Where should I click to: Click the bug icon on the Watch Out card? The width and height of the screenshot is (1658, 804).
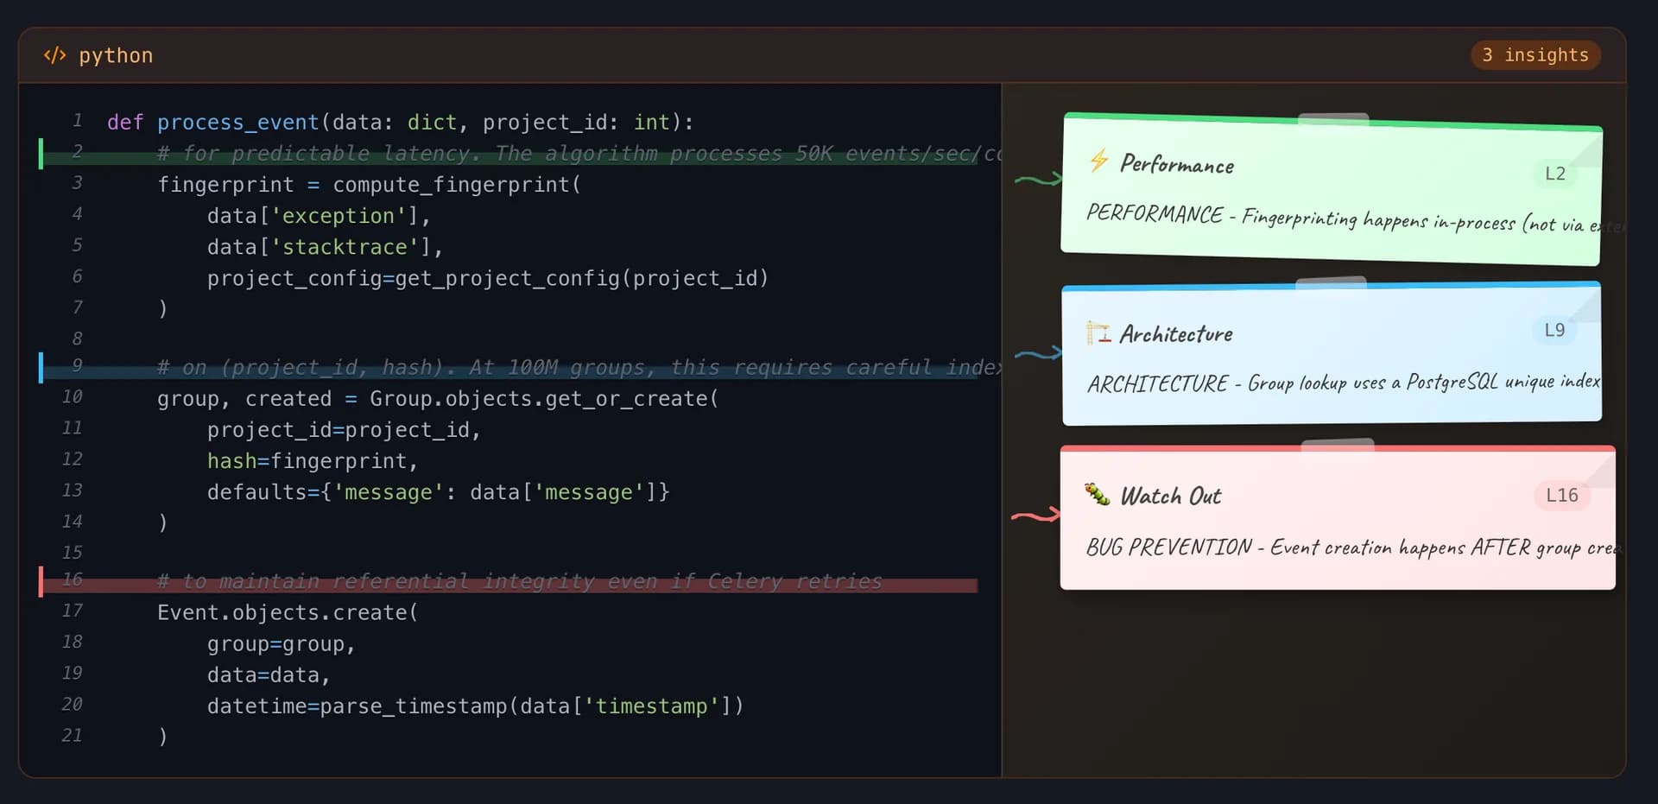click(1097, 494)
